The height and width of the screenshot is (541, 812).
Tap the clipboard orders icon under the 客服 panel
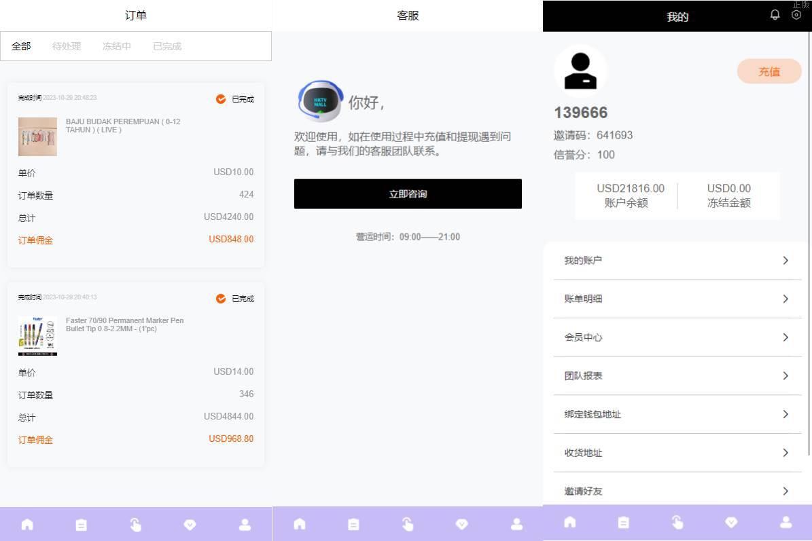coord(353,524)
